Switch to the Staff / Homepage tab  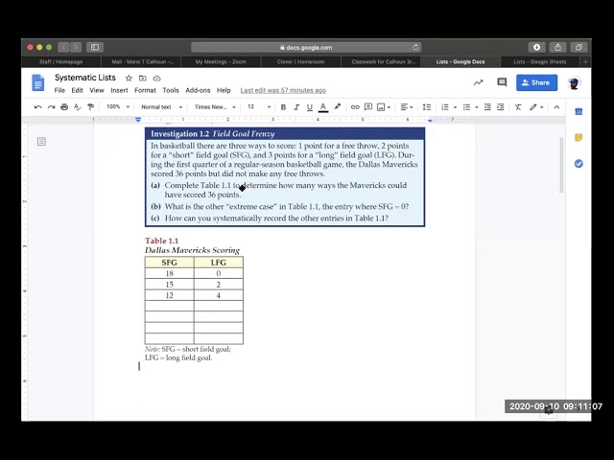pos(60,61)
